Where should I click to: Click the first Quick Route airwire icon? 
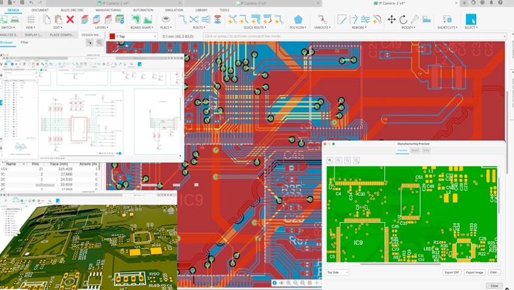(x=232, y=20)
